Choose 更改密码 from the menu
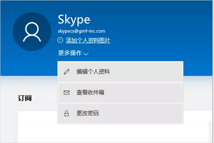The image size is (214, 143). [x=121, y=113]
